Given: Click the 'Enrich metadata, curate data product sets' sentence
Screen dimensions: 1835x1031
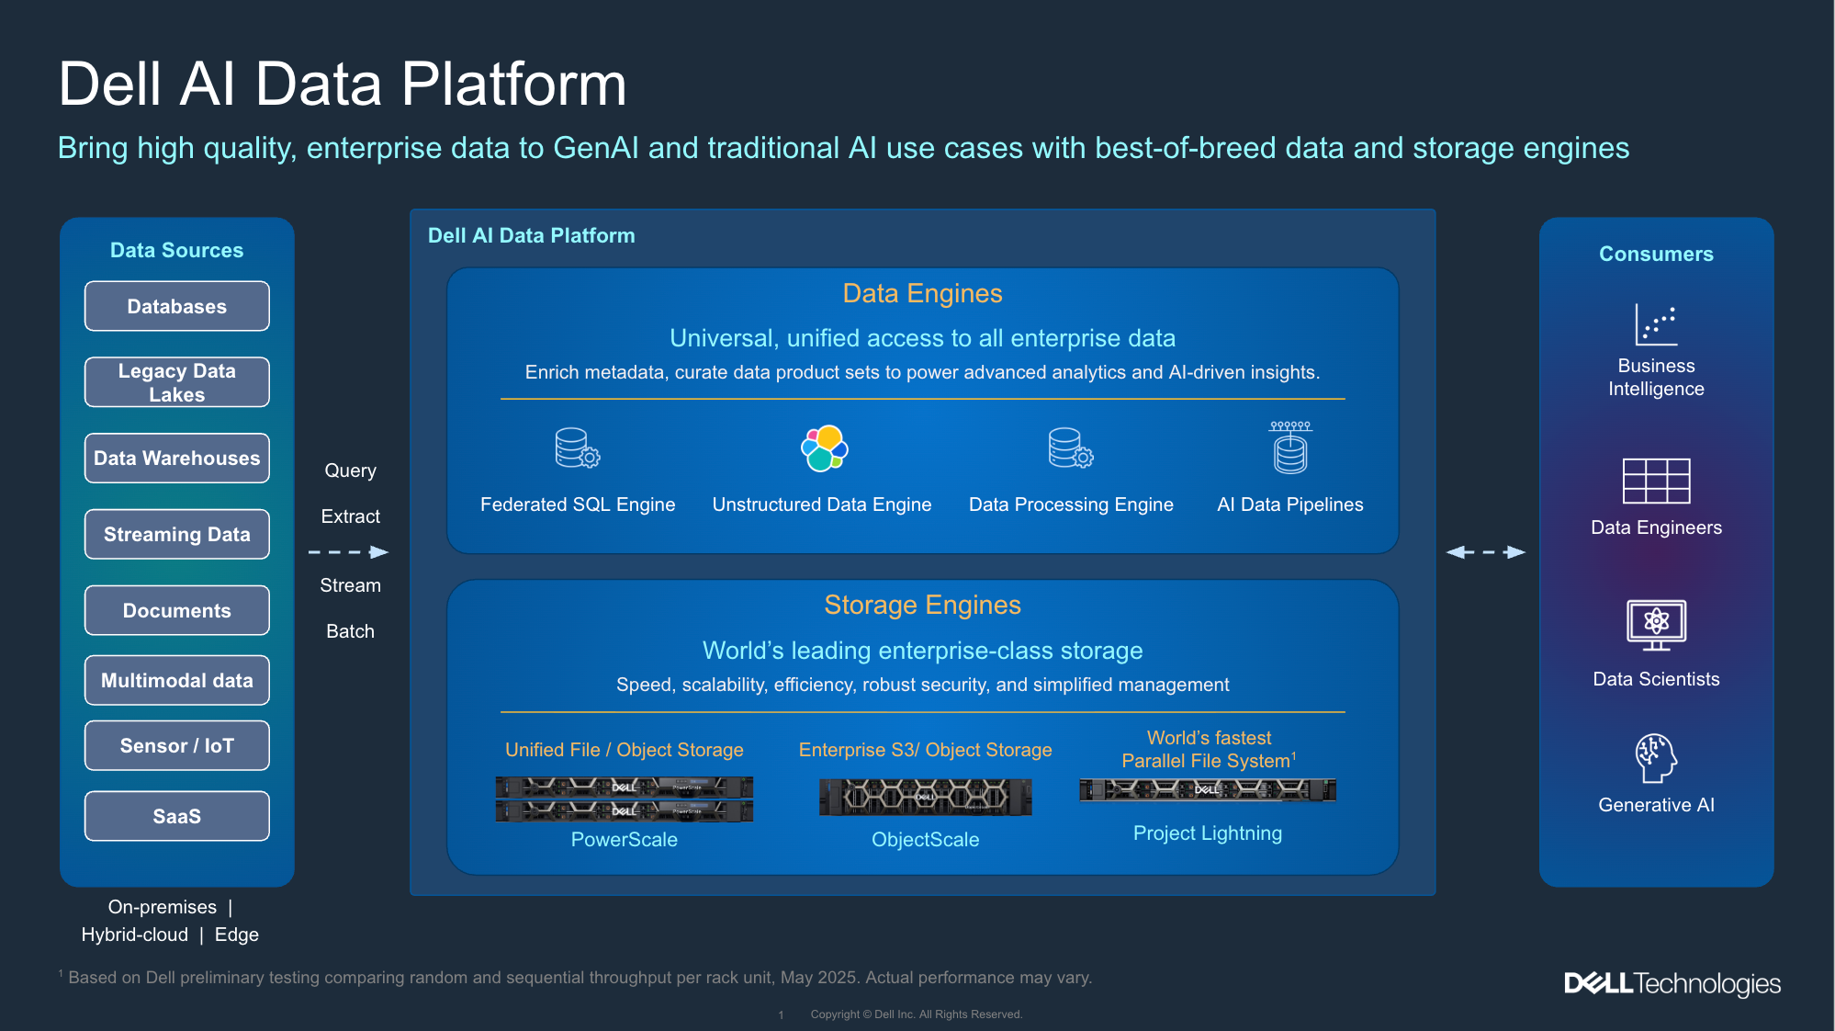Looking at the screenshot, I should pos(922,372).
